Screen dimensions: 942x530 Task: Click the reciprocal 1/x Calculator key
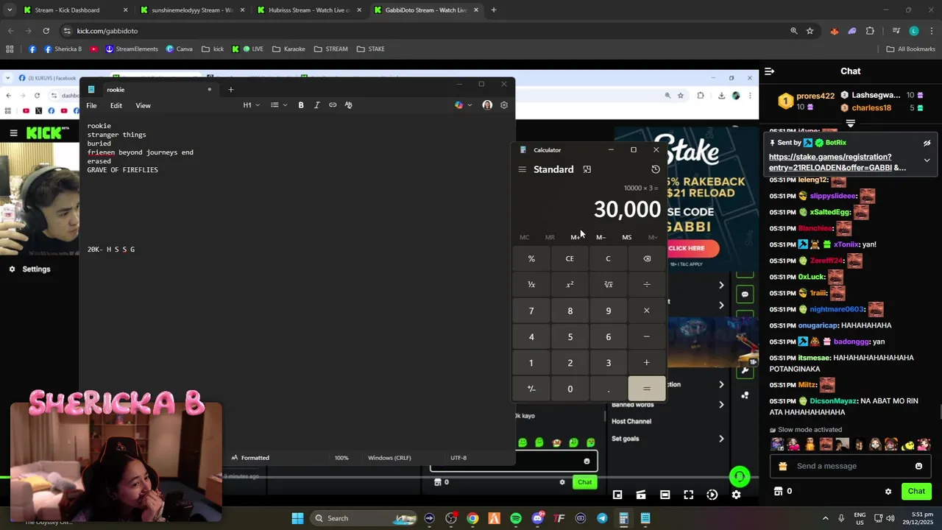coord(531,284)
